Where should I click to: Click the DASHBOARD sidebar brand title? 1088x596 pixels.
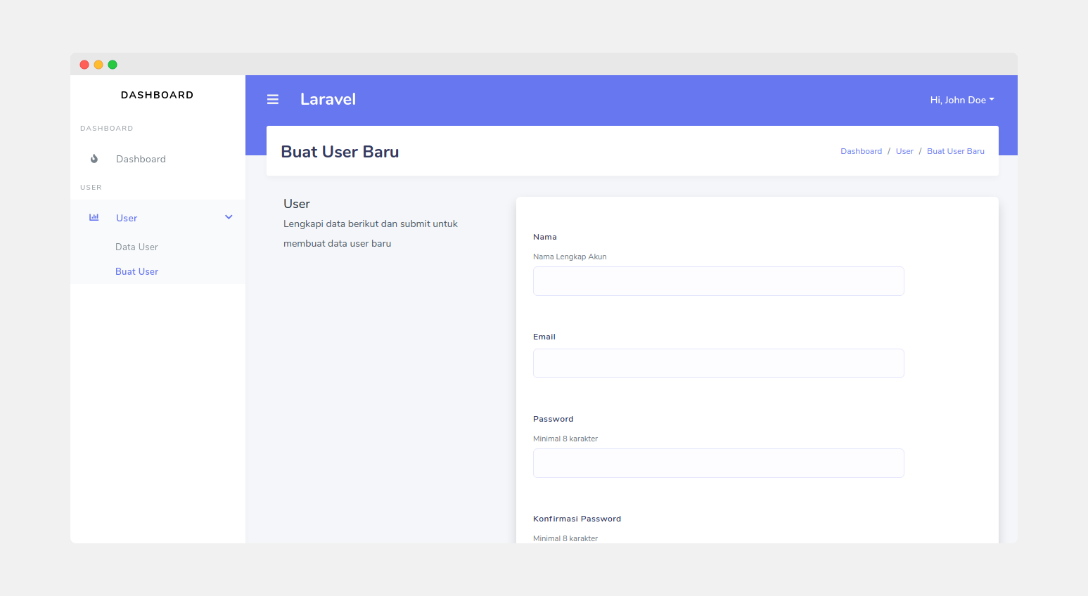157,95
